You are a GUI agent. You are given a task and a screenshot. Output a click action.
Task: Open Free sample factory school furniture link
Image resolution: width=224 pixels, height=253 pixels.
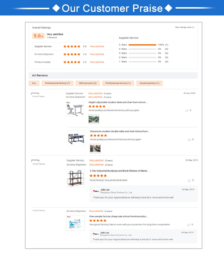click(119, 216)
